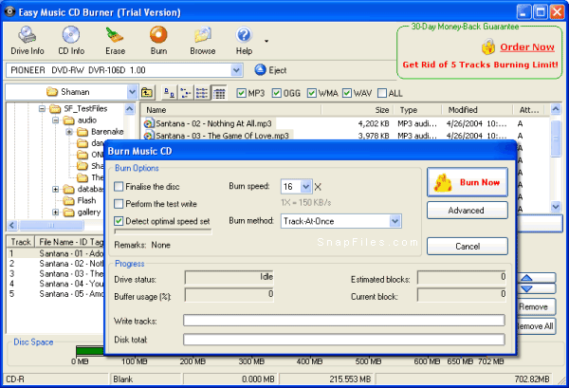Click the folder tree horizontal scrollbar thumb
Screen dimensions: 569x388
(x=51, y=226)
